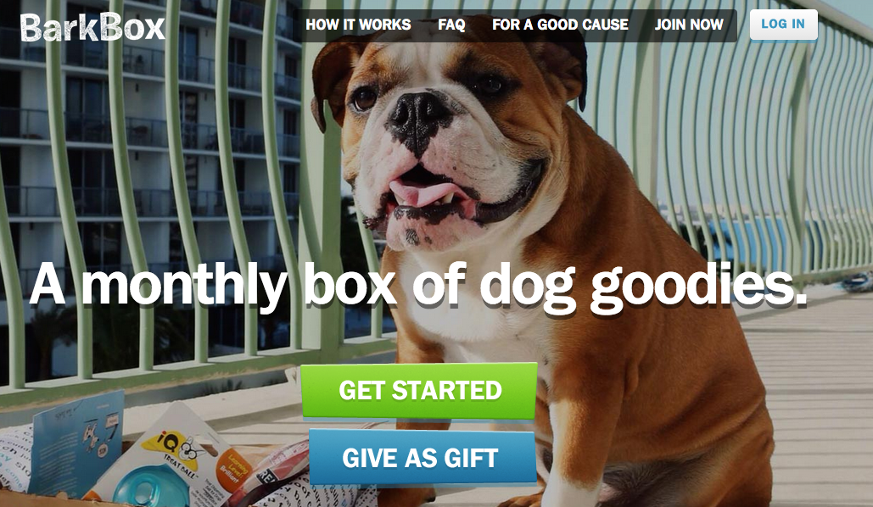Click the orange Learning Level badge
The height and width of the screenshot is (507, 873).
(x=233, y=471)
